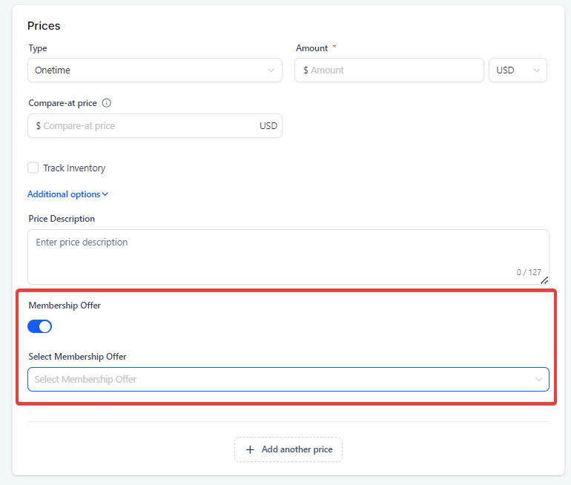
Task: Click the arrow icon in the USD currency selector
Action: tap(537, 70)
